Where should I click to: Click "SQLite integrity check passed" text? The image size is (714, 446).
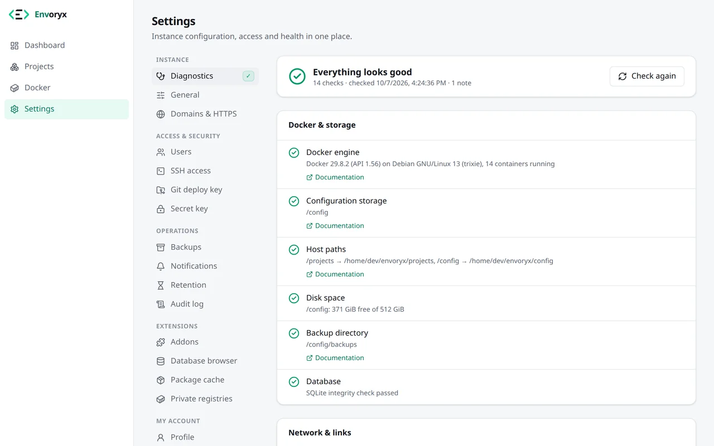(352, 393)
